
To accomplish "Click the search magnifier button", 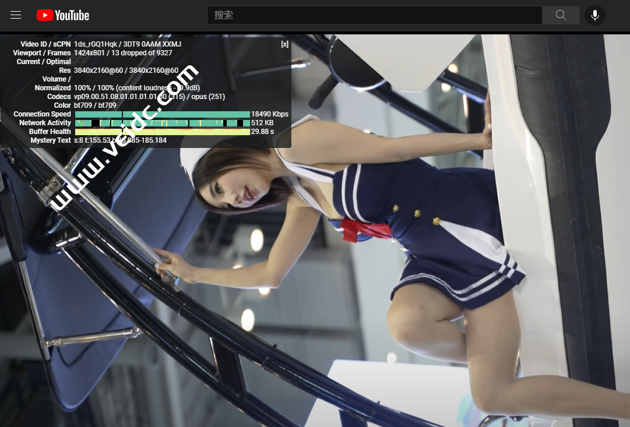I will click(x=561, y=15).
